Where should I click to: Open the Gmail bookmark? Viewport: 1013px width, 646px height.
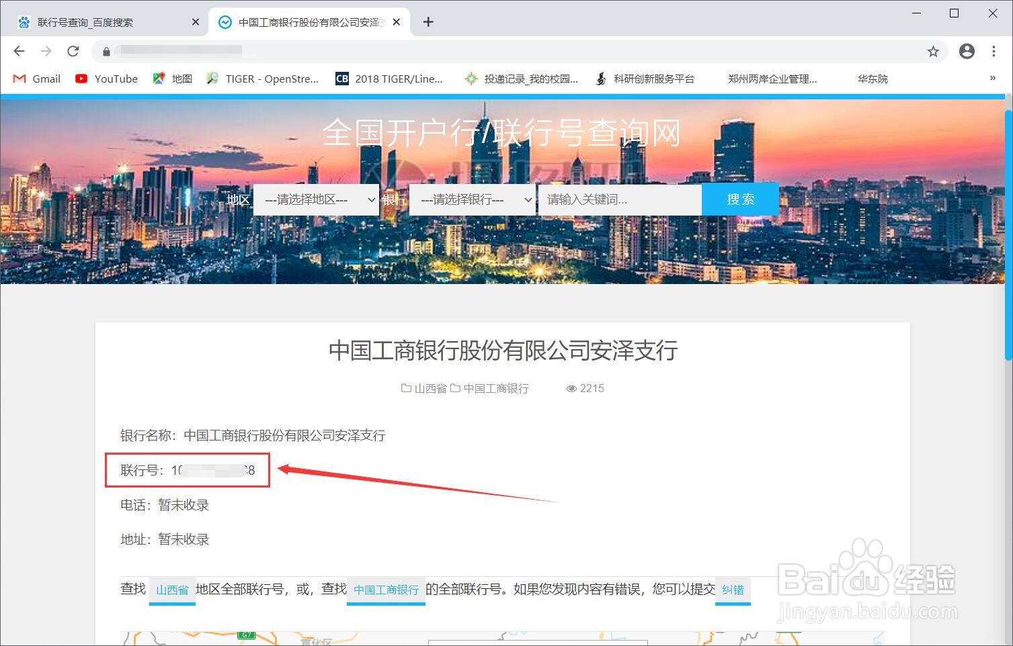point(36,79)
